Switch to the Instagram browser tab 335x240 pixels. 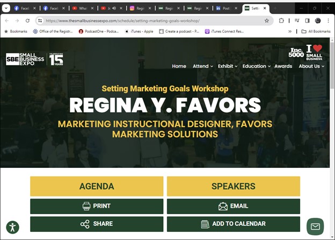(x=140, y=9)
